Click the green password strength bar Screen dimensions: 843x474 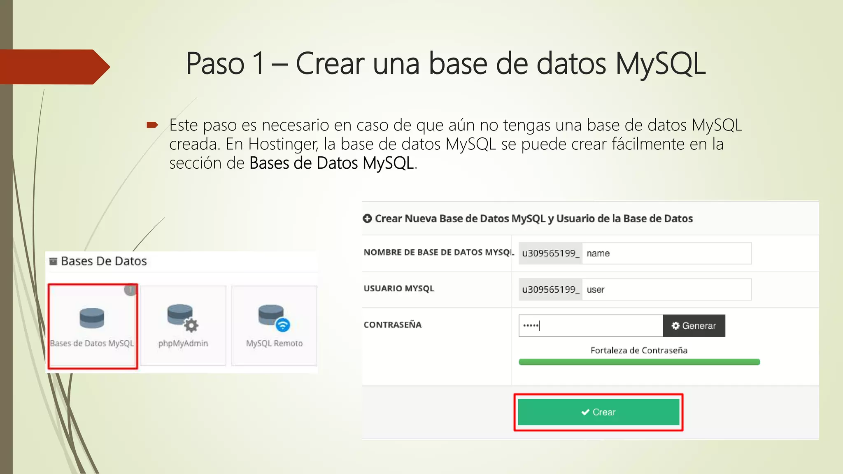(639, 362)
